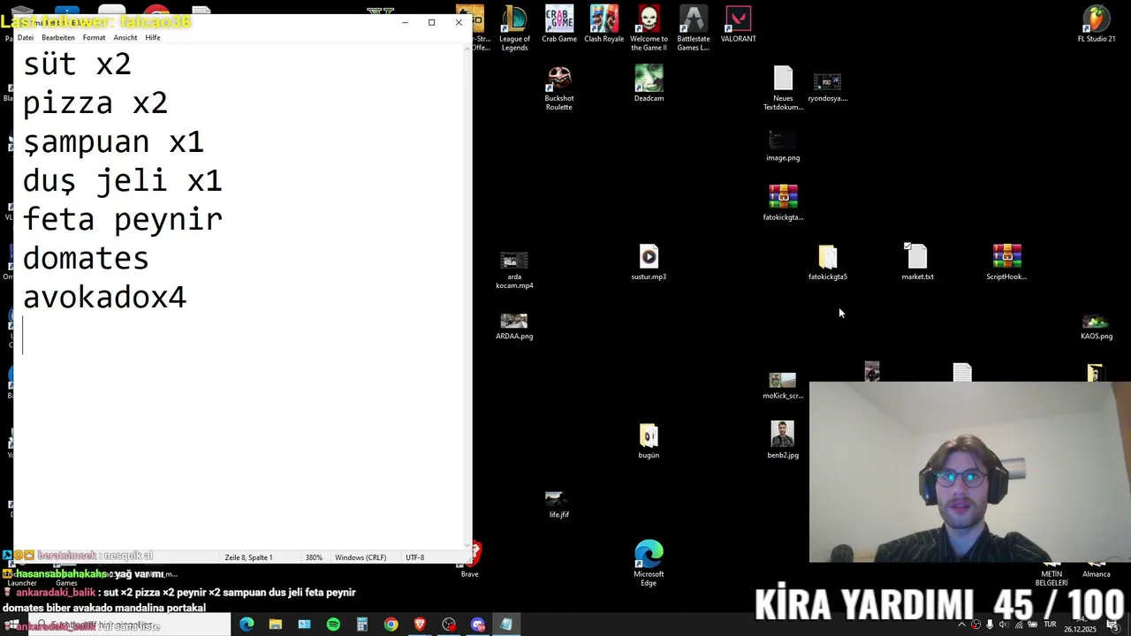Click the Windows Start button
Viewport: 1131px width, 636px height.
click(x=12, y=625)
